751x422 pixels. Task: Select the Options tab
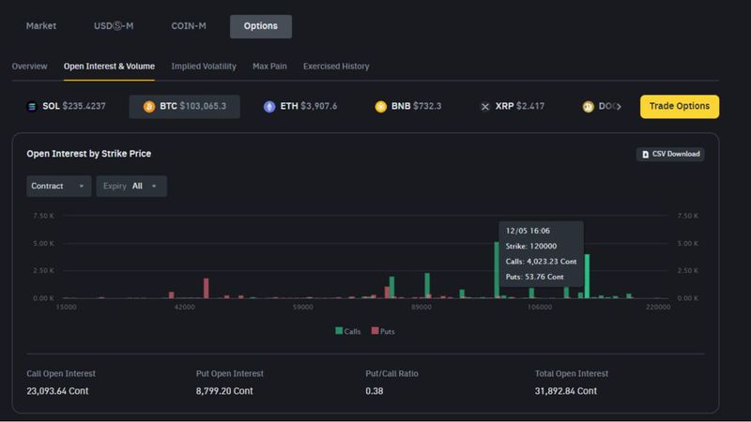(x=261, y=26)
